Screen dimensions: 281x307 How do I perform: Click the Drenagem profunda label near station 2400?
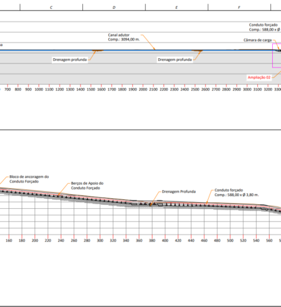tap(175, 60)
